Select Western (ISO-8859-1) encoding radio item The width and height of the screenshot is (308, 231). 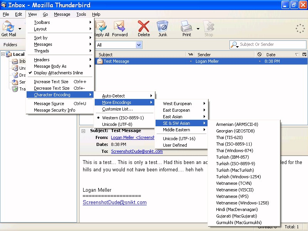124,118
